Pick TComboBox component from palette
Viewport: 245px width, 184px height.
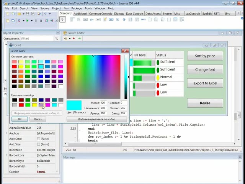pyautogui.click(x=137, y=20)
